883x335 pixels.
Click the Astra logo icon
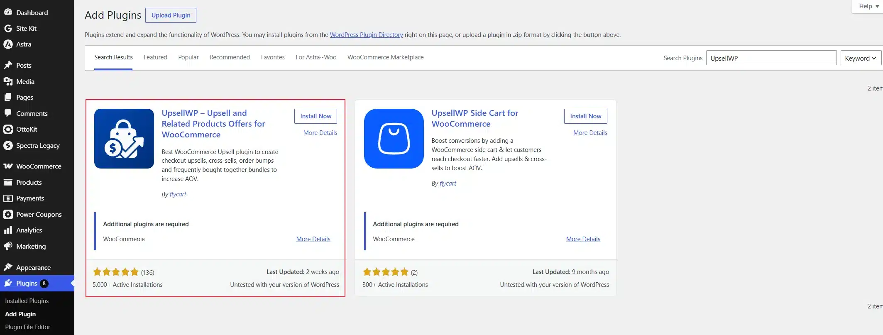(x=8, y=44)
